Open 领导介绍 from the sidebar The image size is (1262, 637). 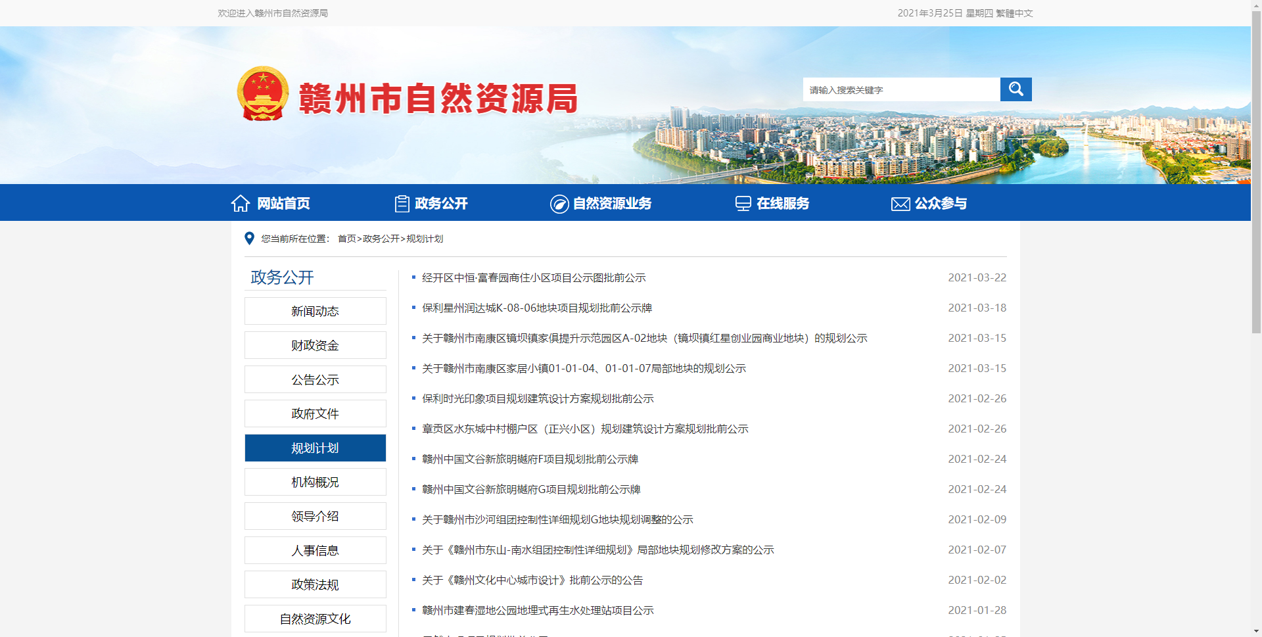[x=315, y=516]
